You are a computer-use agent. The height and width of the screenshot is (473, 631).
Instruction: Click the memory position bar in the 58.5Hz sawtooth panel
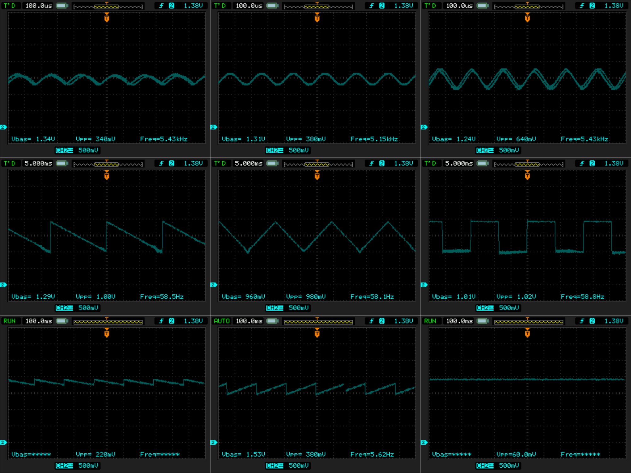(108, 164)
